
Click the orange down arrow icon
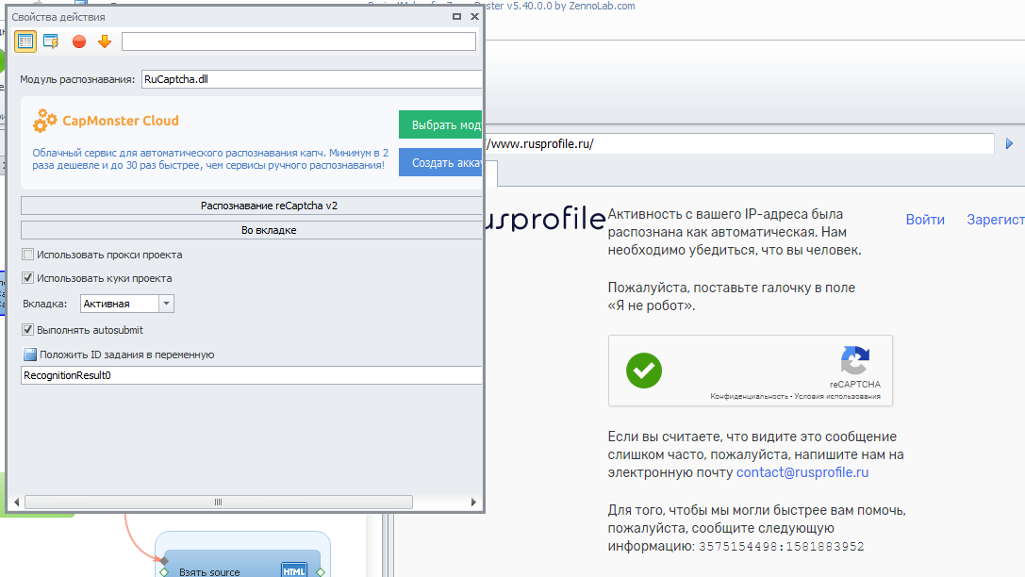tap(105, 41)
